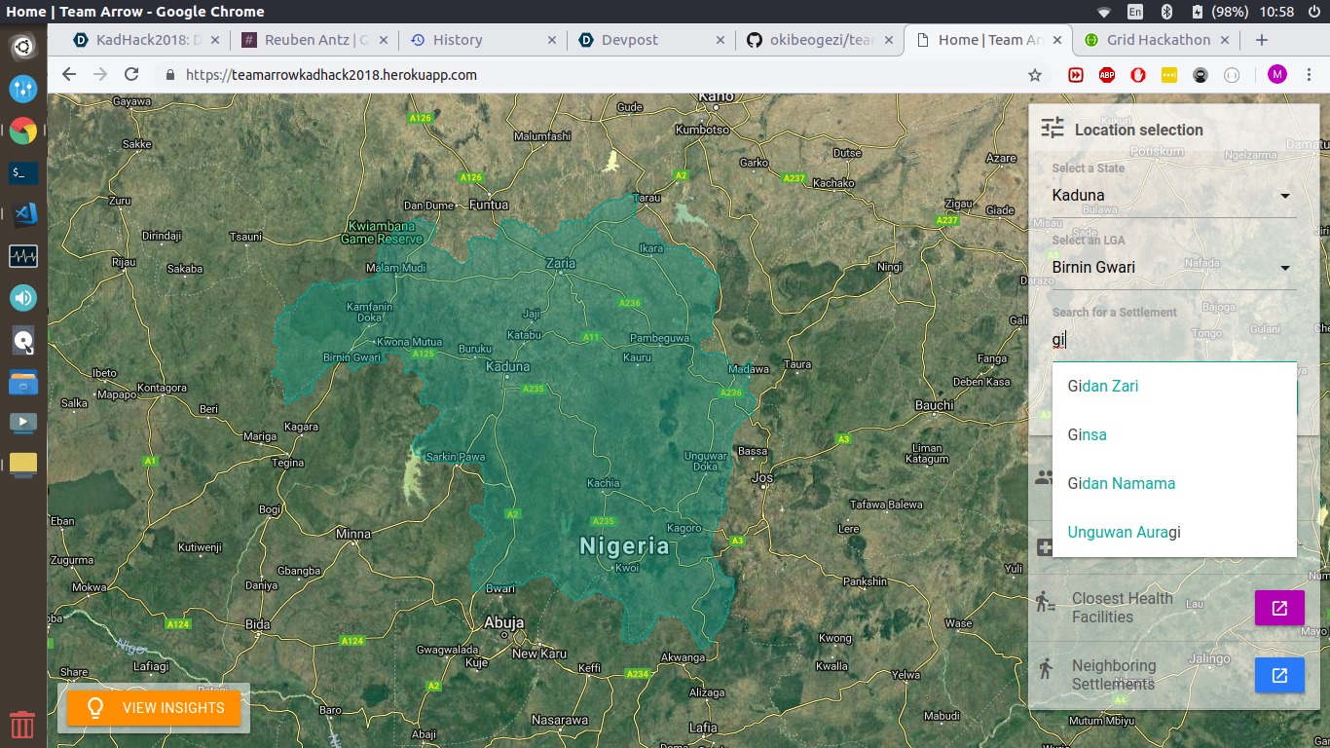The width and height of the screenshot is (1330, 748).
Task: Click the Abuja label on the map
Action: pyautogui.click(x=504, y=622)
